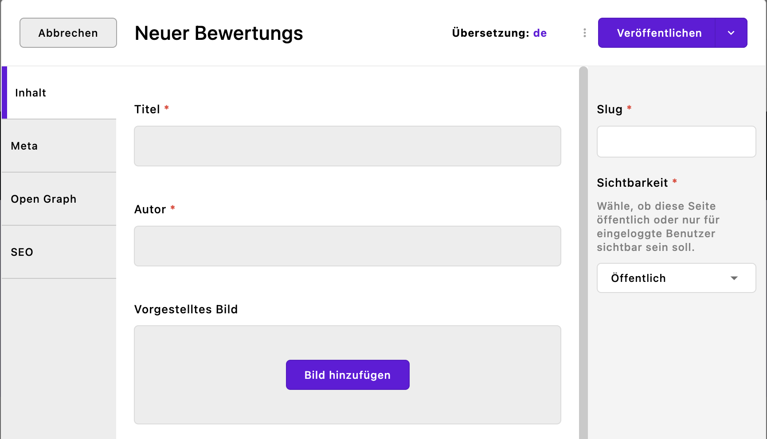
Task: Click Bild hinzufügen to add an image
Action: [x=347, y=375]
